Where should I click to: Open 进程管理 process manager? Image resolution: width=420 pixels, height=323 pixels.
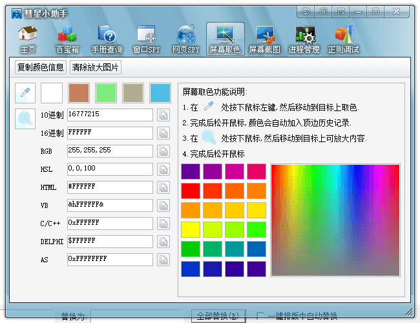click(x=304, y=39)
